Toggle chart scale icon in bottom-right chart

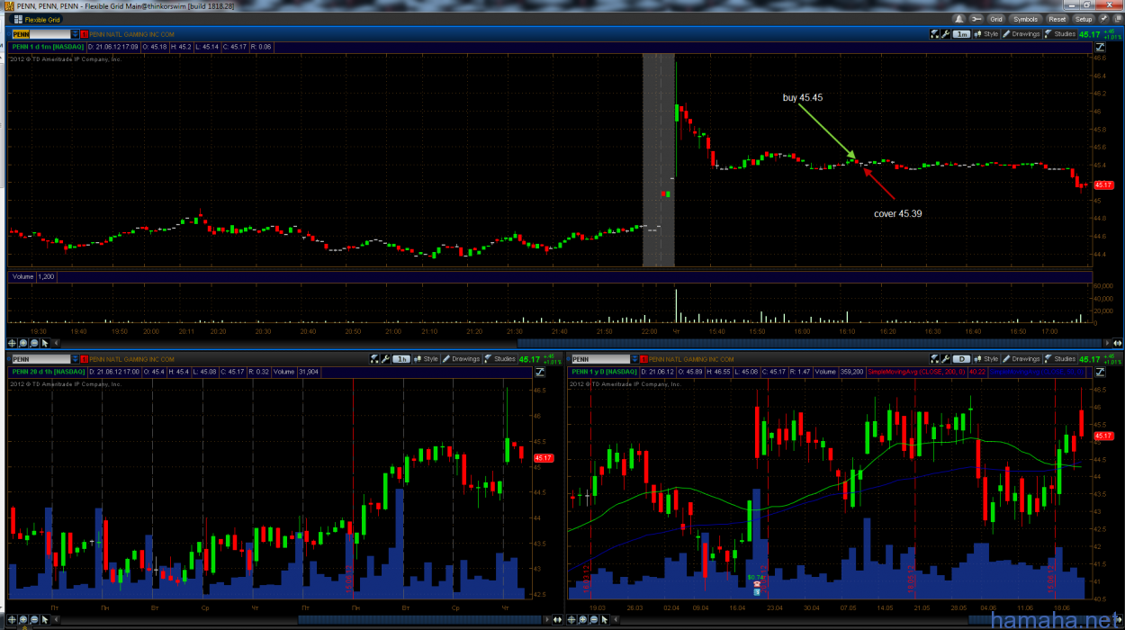click(1101, 372)
